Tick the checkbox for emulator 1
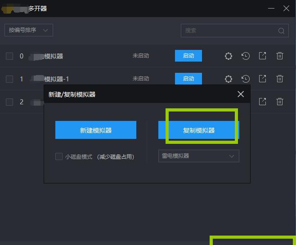Screen dimensions: 296x245 point(9,79)
